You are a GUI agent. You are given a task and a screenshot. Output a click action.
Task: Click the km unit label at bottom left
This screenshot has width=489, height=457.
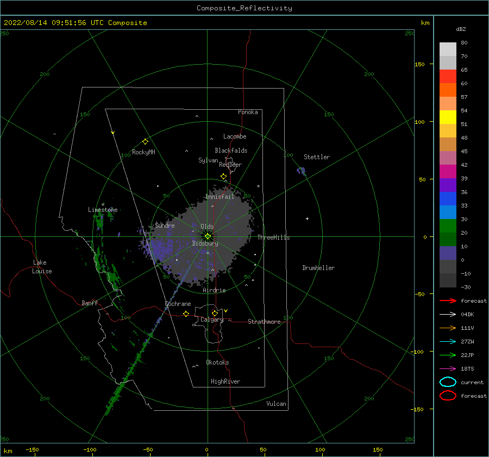click(x=8, y=451)
